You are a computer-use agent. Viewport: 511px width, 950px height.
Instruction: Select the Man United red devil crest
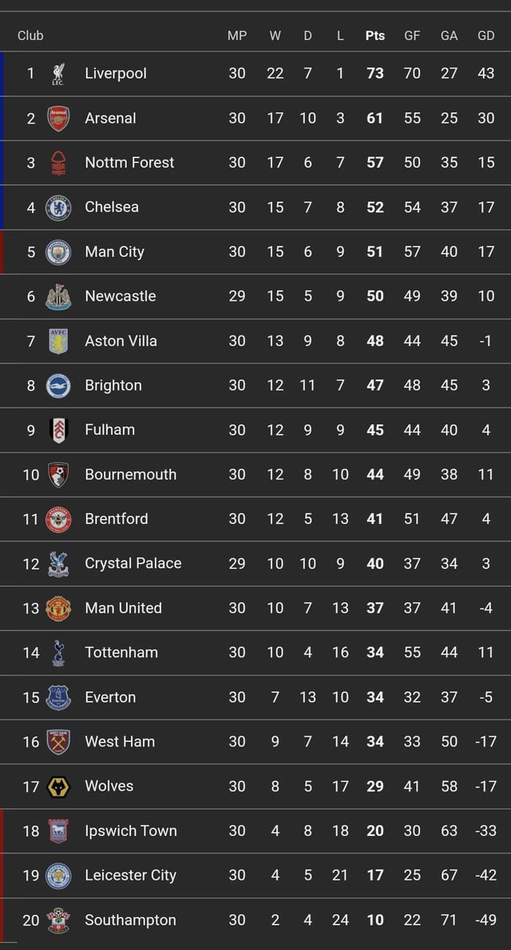click(x=57, y=608)
